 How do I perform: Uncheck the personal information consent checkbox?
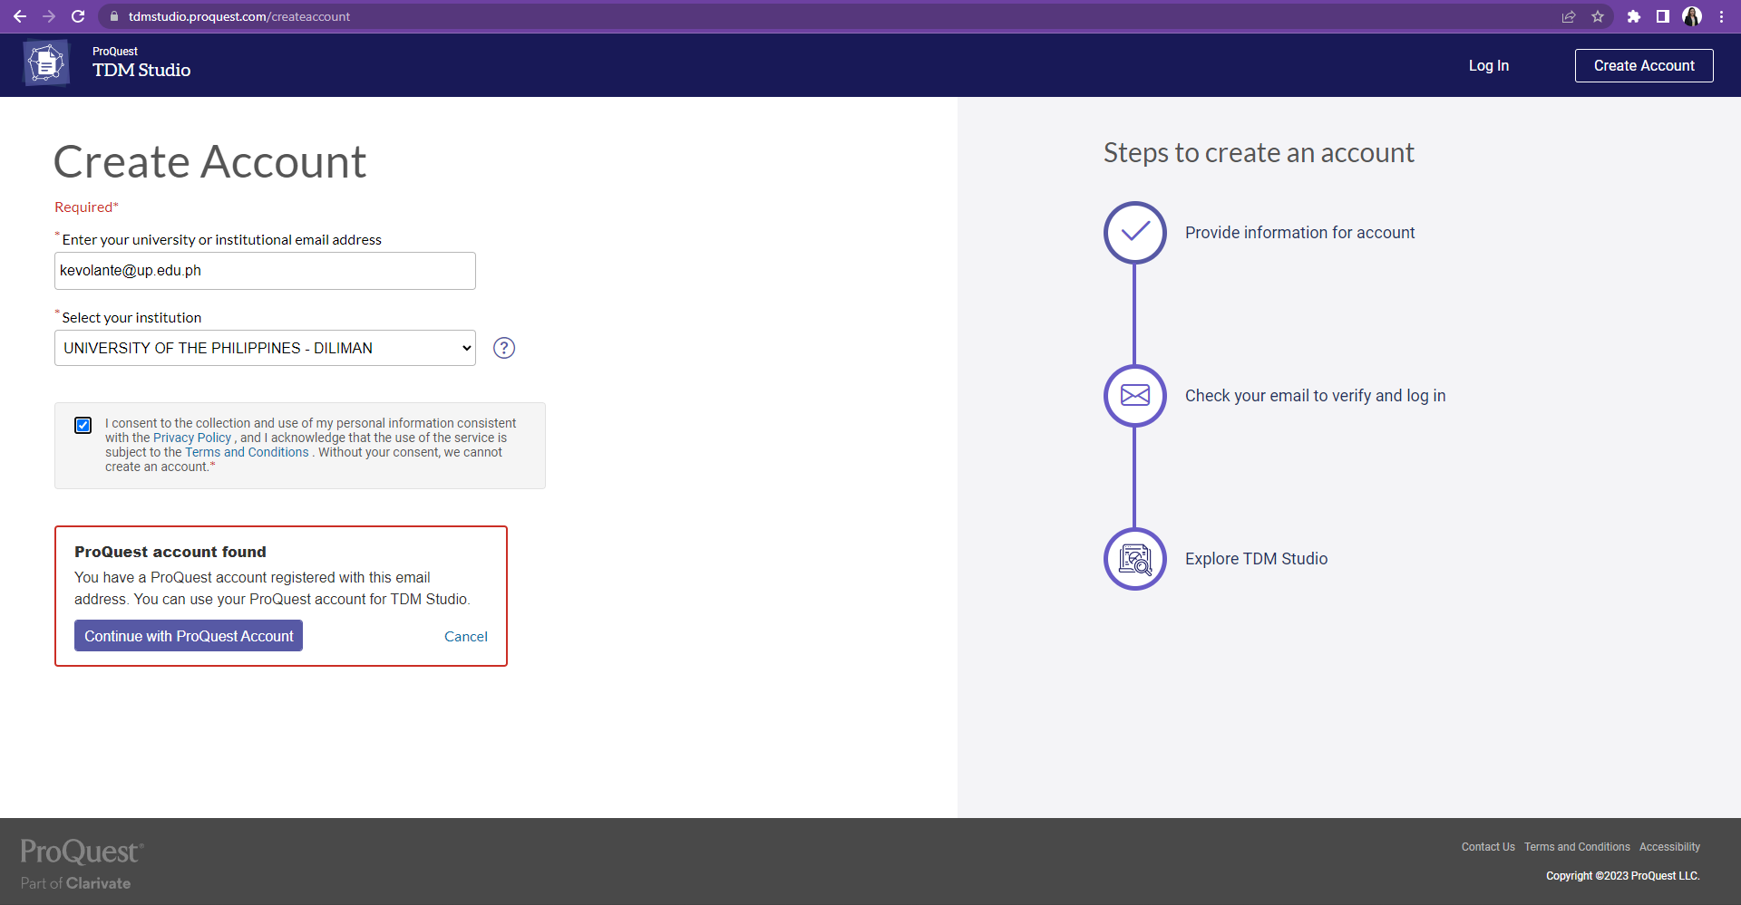(x=83, y=426)
